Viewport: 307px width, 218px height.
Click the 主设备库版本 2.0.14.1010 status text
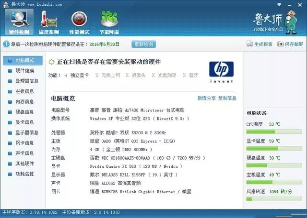coord(91,212)
